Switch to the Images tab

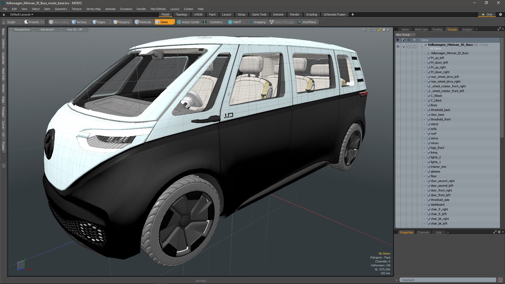(x=467, y=29)
